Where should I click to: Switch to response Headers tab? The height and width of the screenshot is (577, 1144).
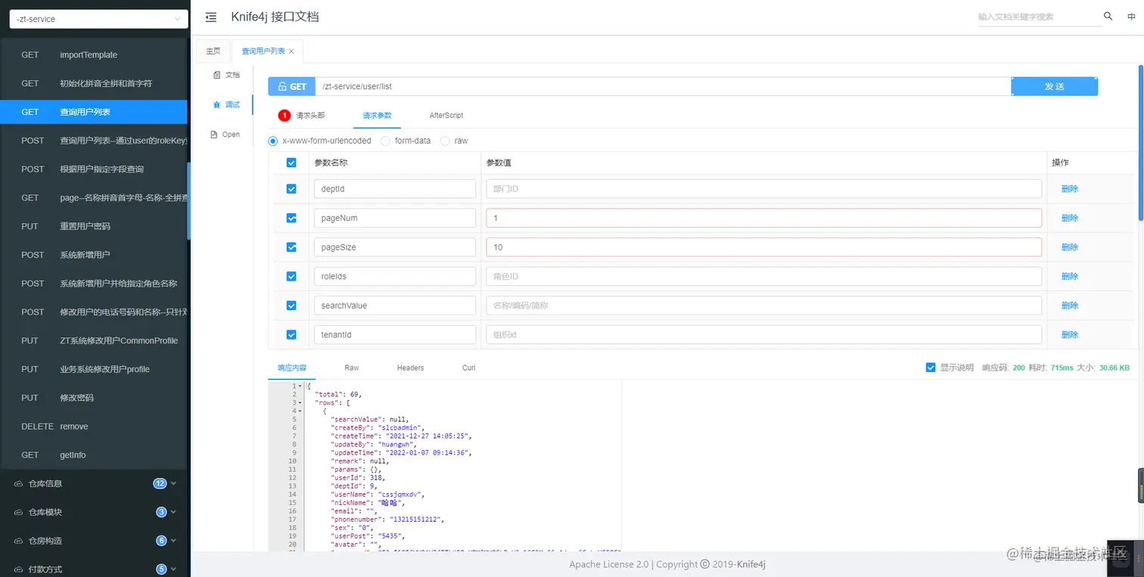point(410,368)
